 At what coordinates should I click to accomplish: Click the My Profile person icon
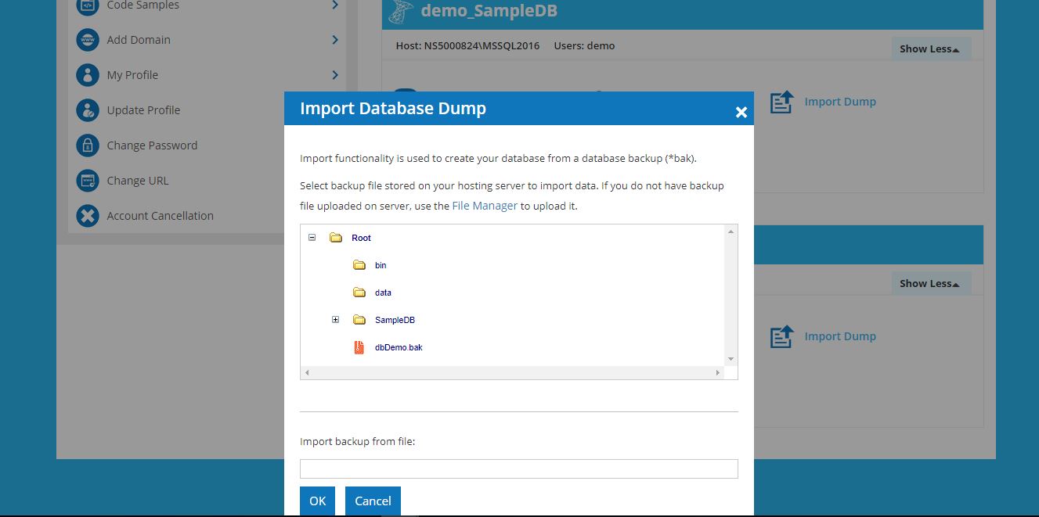[x=88, y=75]
